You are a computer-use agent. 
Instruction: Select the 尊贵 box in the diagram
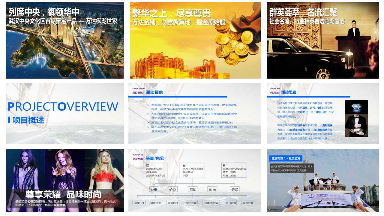point(154,190)
